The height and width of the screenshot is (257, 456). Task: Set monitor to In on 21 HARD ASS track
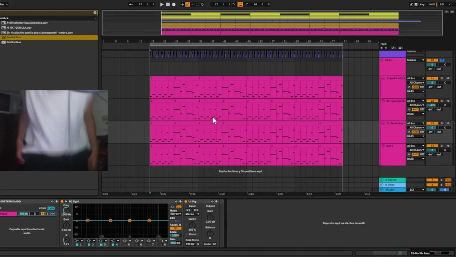[409, 87]
